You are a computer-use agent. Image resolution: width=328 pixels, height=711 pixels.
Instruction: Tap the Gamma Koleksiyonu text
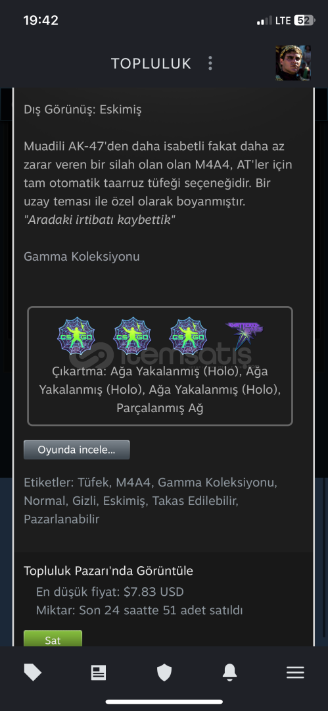click(82, 257)
